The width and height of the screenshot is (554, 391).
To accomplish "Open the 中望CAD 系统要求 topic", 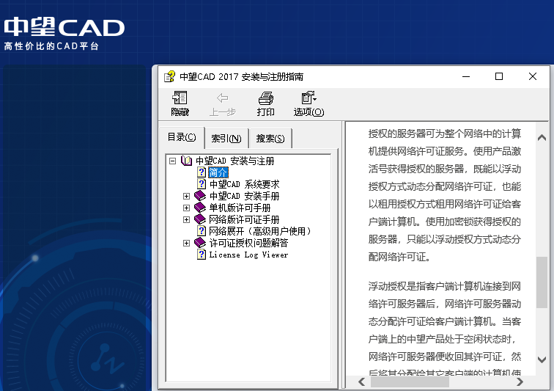I will (x=244, y=184).
